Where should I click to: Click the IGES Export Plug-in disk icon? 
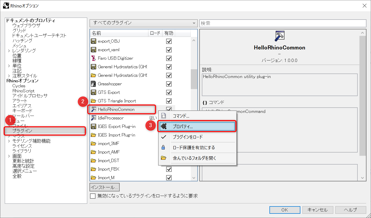[x=94, y=126]
